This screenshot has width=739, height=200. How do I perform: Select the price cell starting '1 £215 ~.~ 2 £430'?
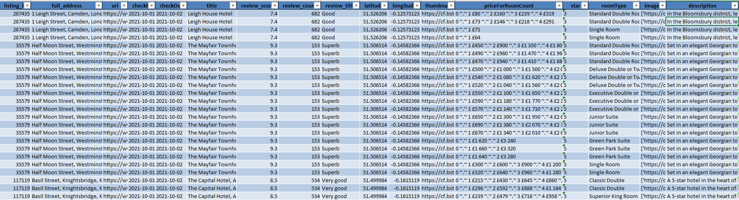coord(509,180)
